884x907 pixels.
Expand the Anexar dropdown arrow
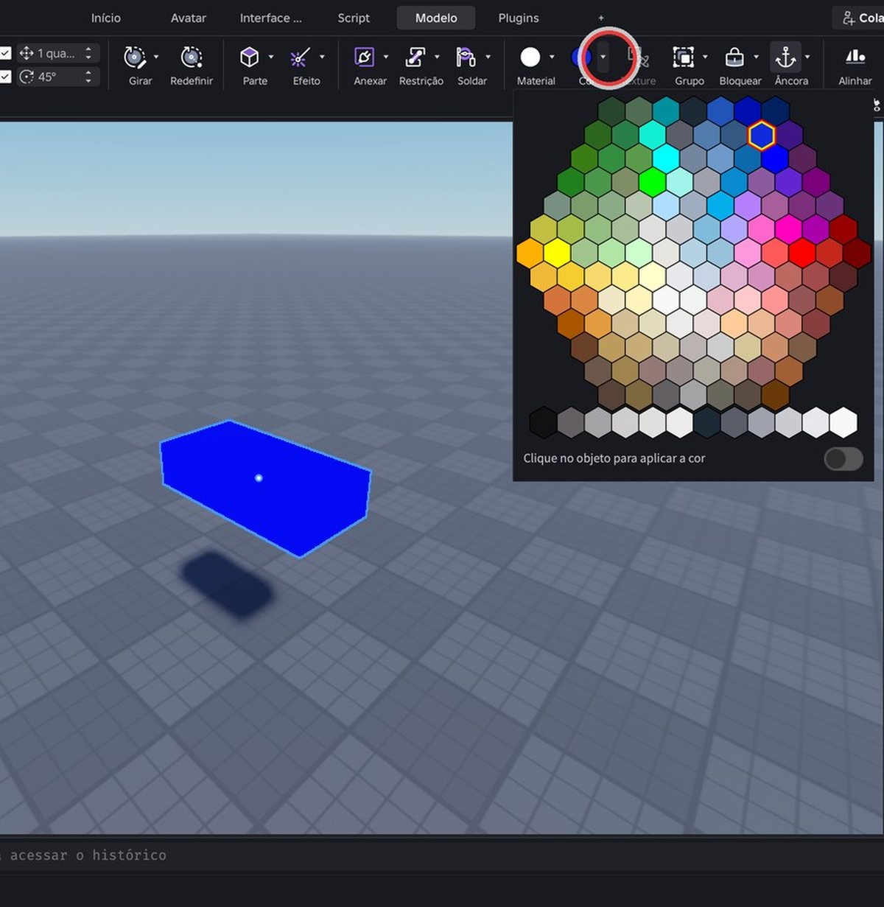(386, 57)
